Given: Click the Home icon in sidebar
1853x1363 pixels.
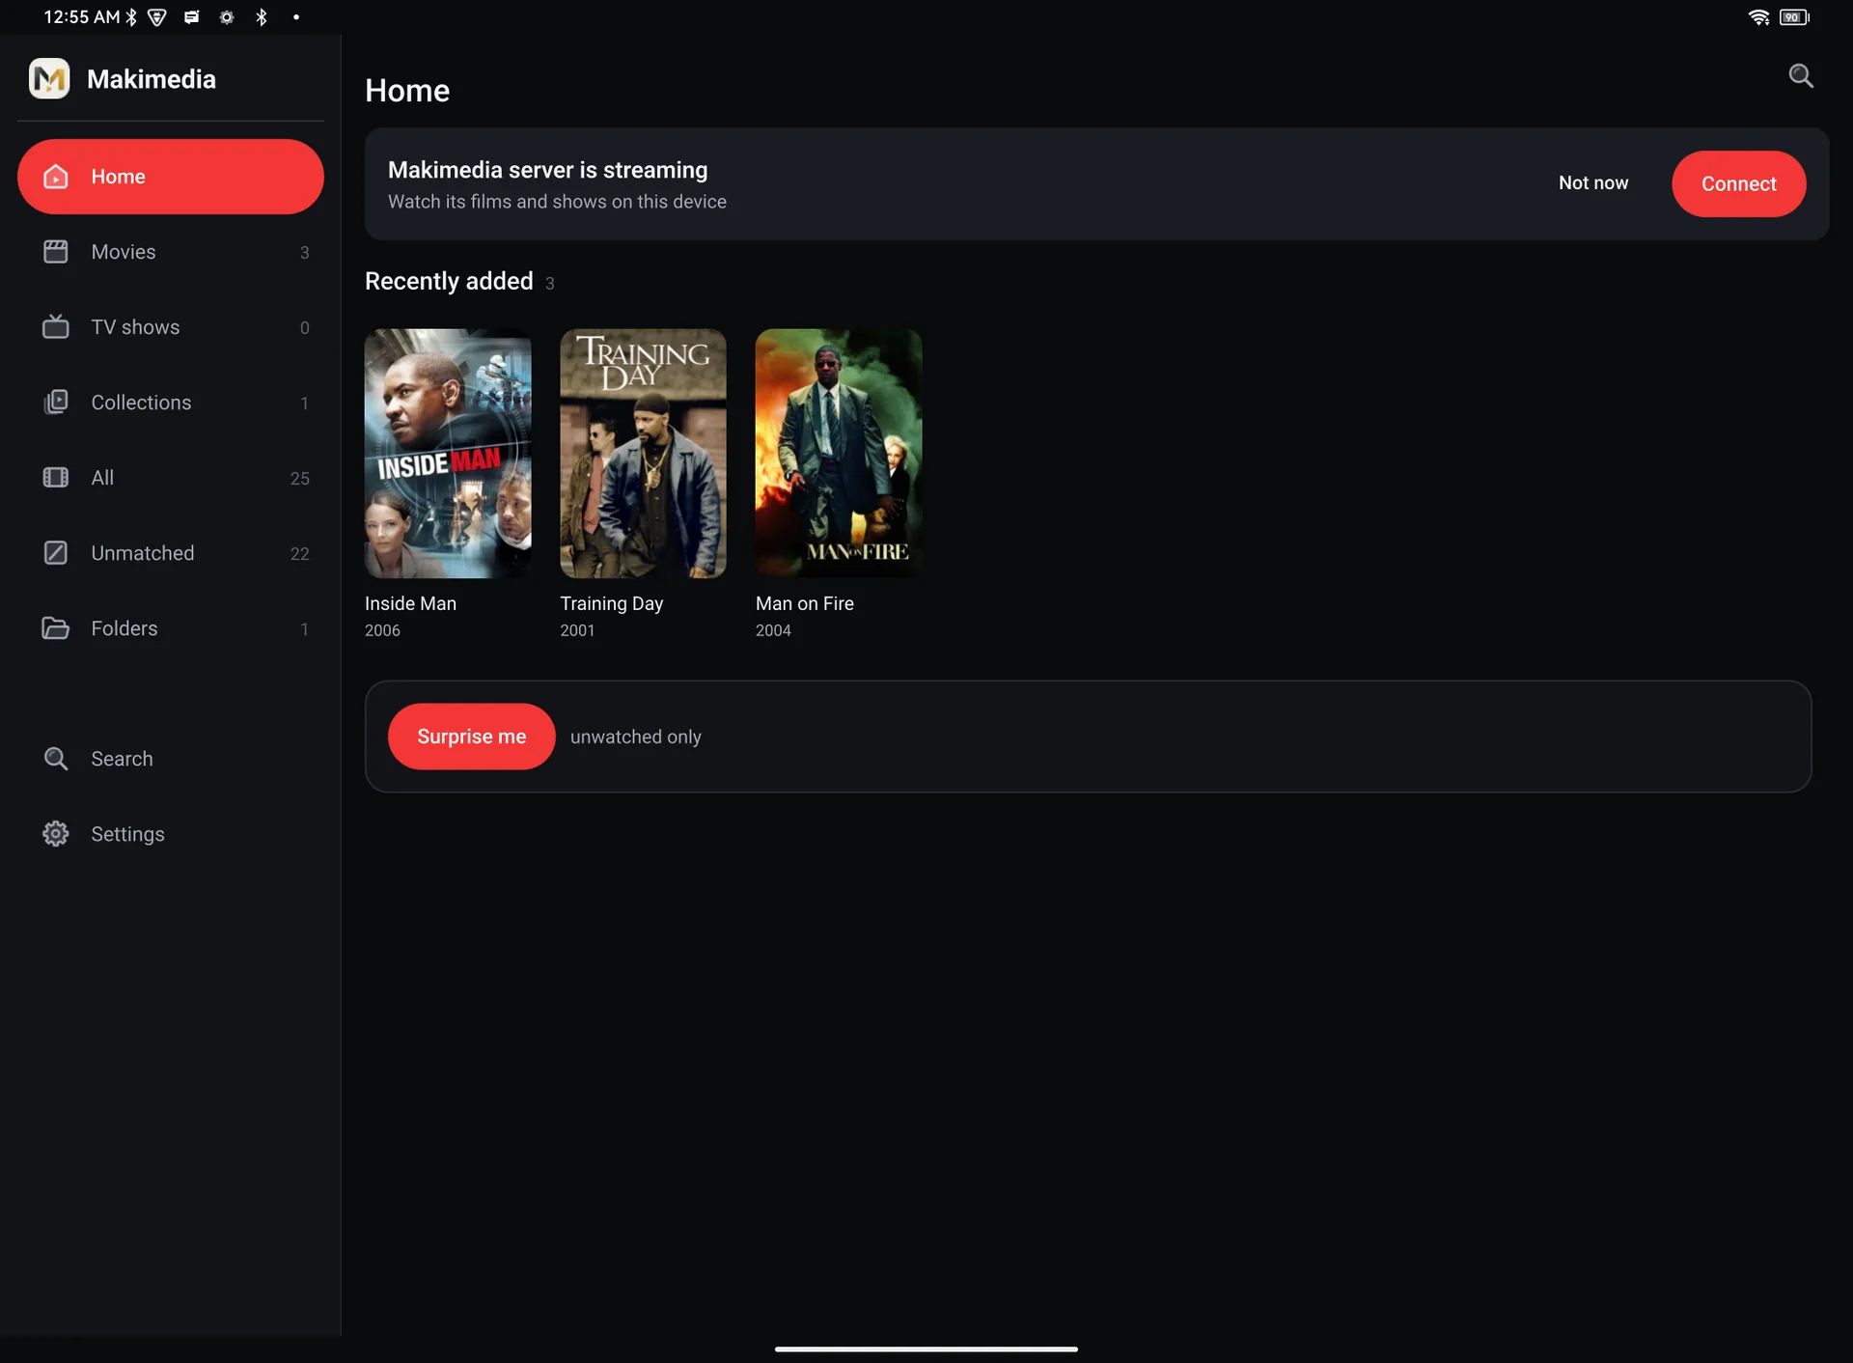Looking at the screenshot, I should (x=56, y=177).
